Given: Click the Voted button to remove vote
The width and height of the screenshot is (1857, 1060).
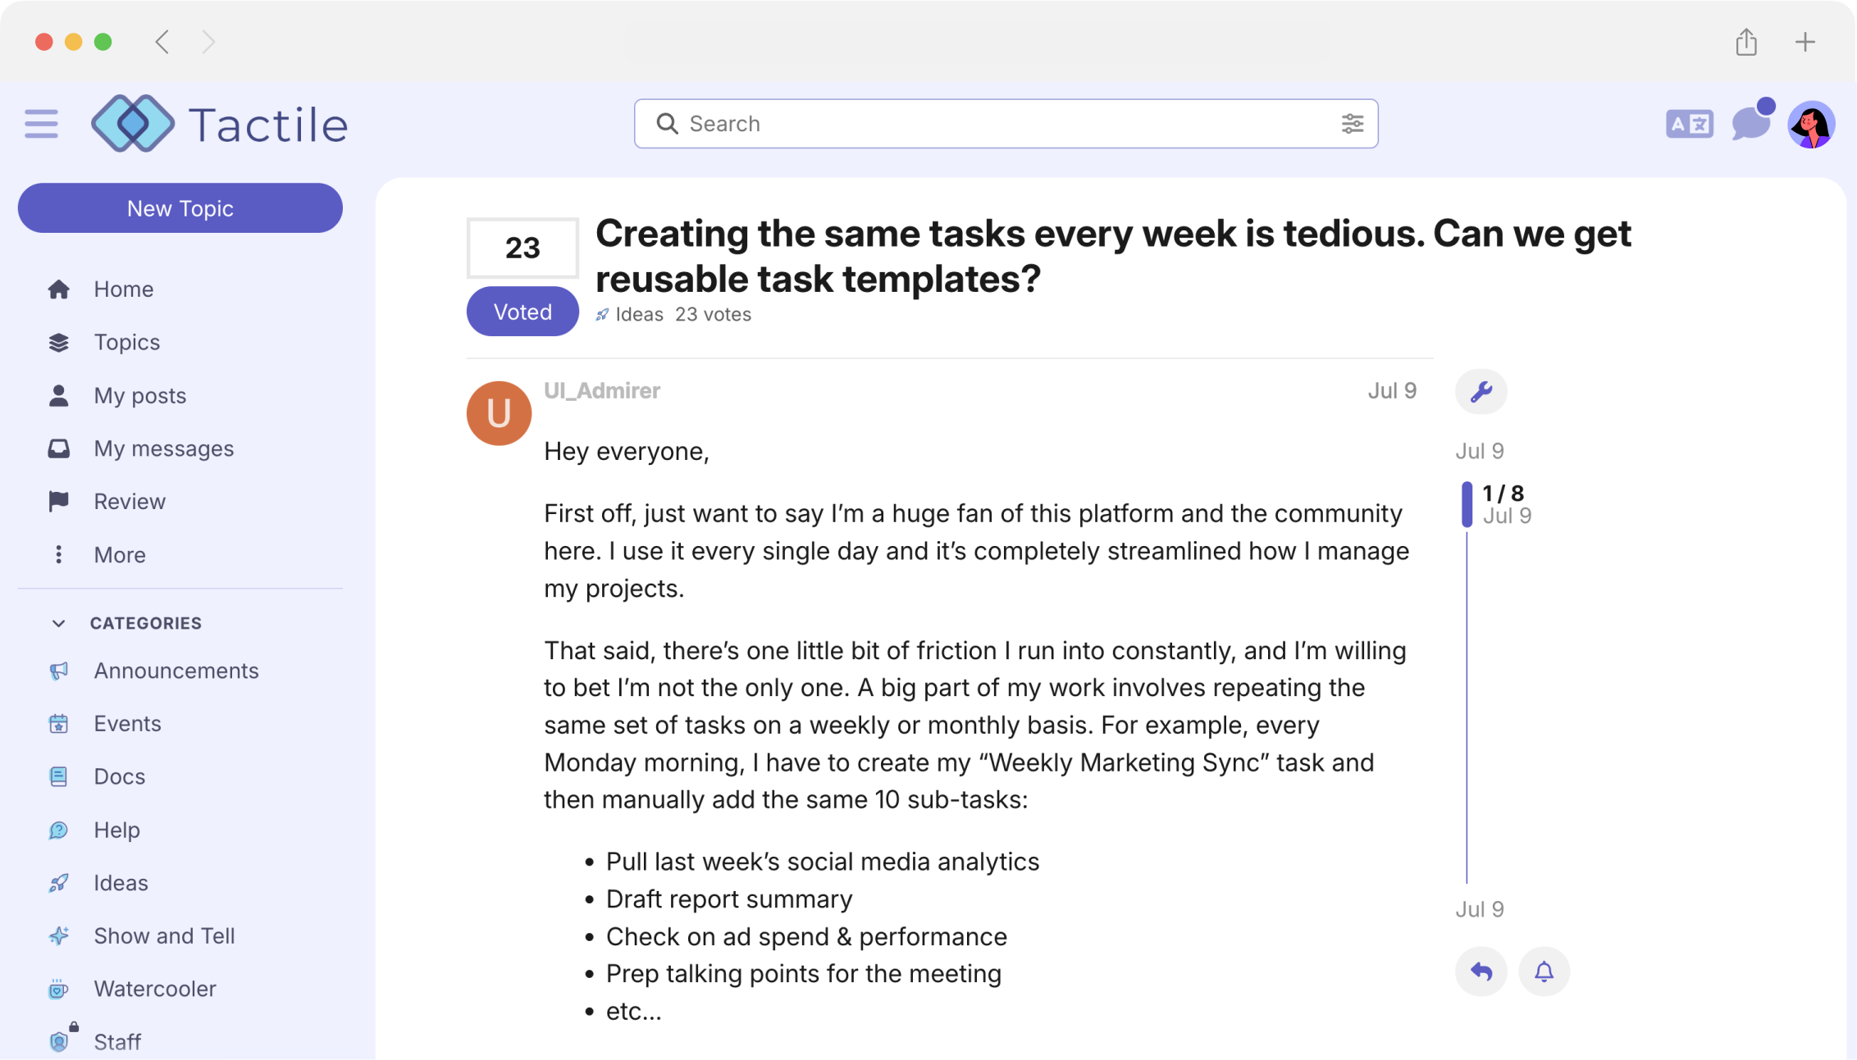Looking at the screenshot, I should click(x=522, y=312).
